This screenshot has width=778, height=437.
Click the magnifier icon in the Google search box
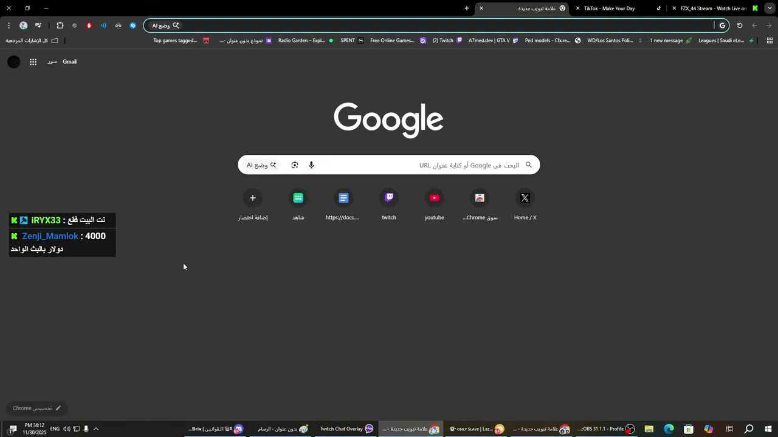coord(529,165)
